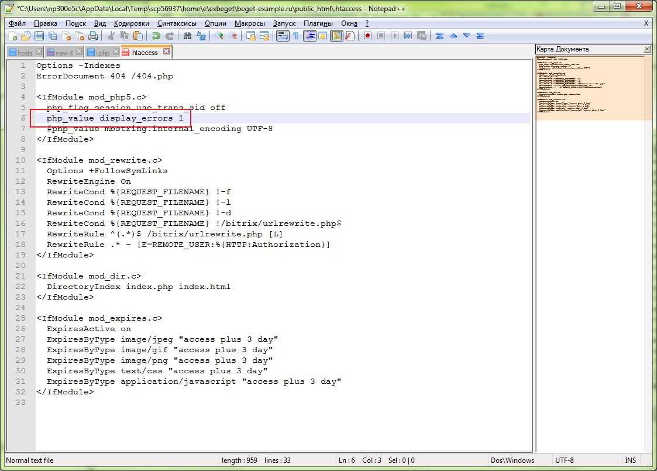Screen dimensions: 657x471
Task: Open the Синтаксисы menu
Action: (178, 23)
